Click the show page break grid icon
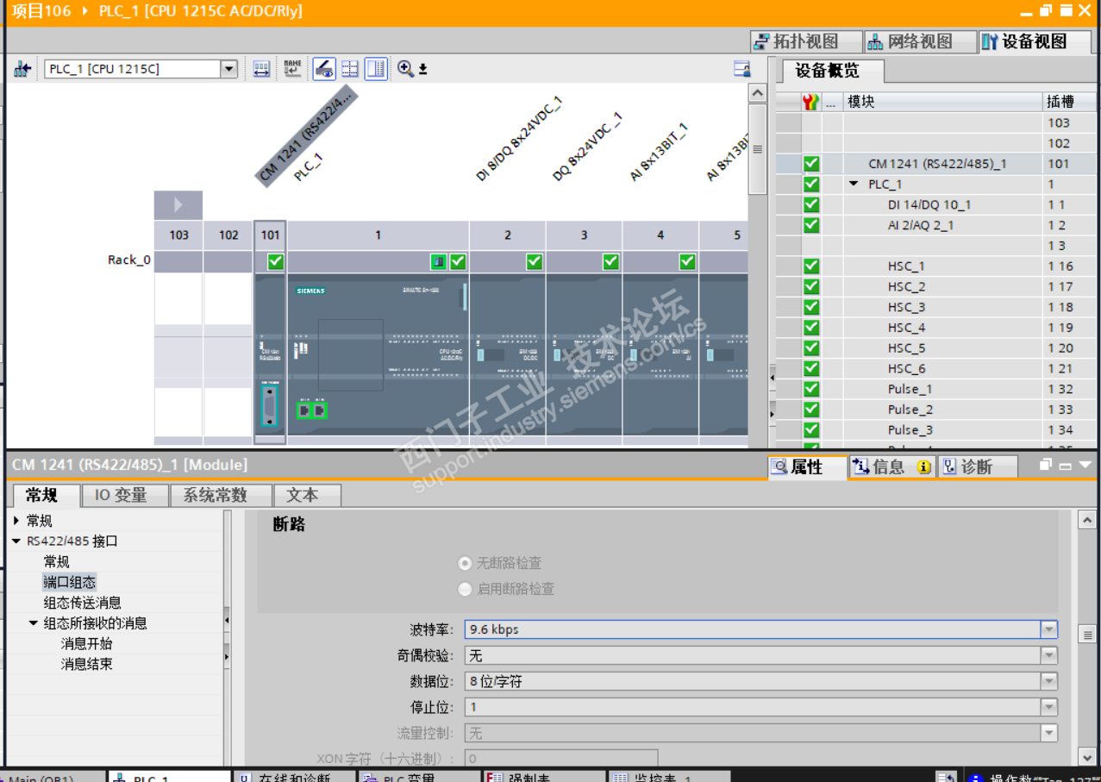 pyautogui.click(x=350, y=69)
